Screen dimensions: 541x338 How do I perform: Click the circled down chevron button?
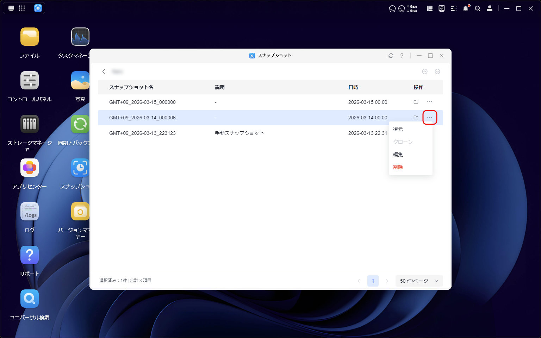(437, 71)
